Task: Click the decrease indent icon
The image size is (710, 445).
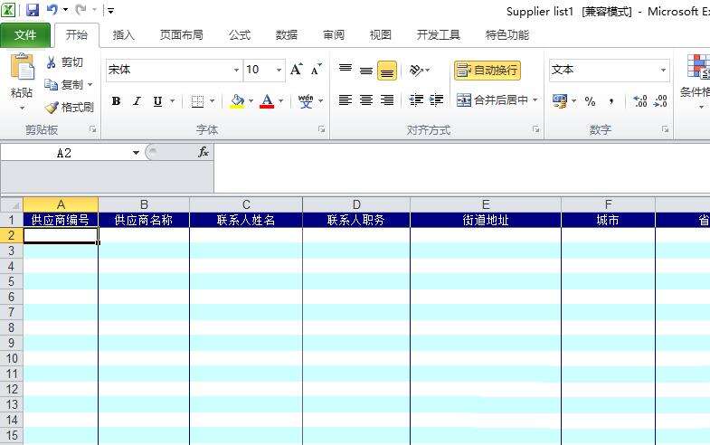Action: pyautogui.click(x=416, y=100)
